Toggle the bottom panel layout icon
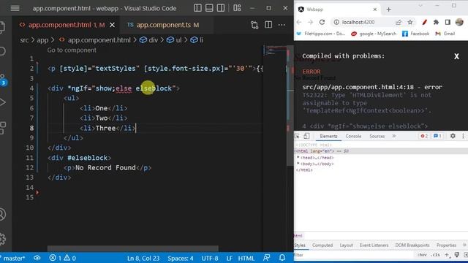 [x=209, y=8]
